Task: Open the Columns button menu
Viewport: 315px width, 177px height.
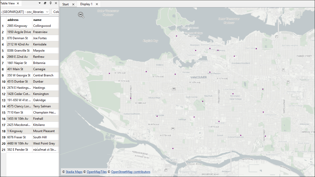Action: point(55,12)
